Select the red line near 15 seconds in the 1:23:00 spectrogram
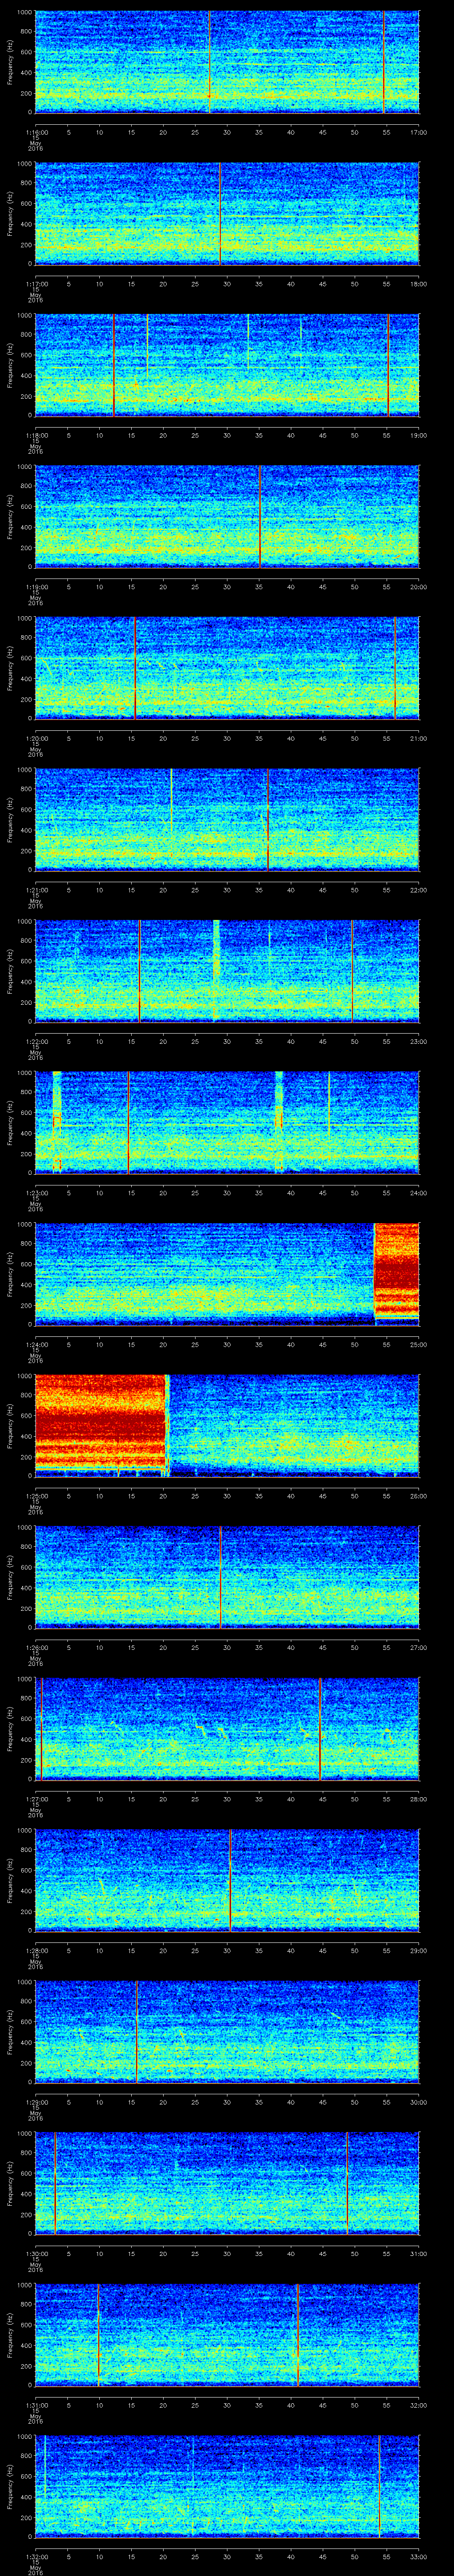The width and height of the screenshot is (454, 2576). [x=129, y=1122]
